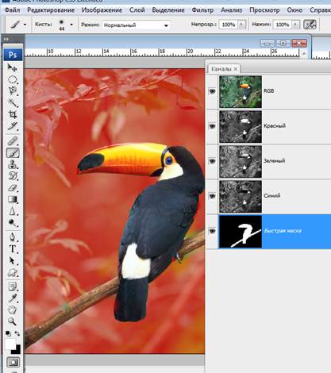
Task: Open the Режим blending mode dropdown
Action: [136, 25]
